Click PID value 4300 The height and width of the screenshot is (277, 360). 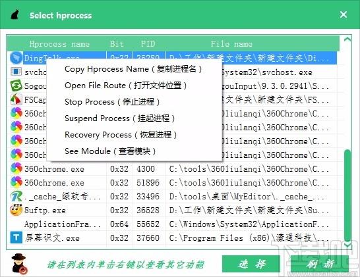coord(146,169)
